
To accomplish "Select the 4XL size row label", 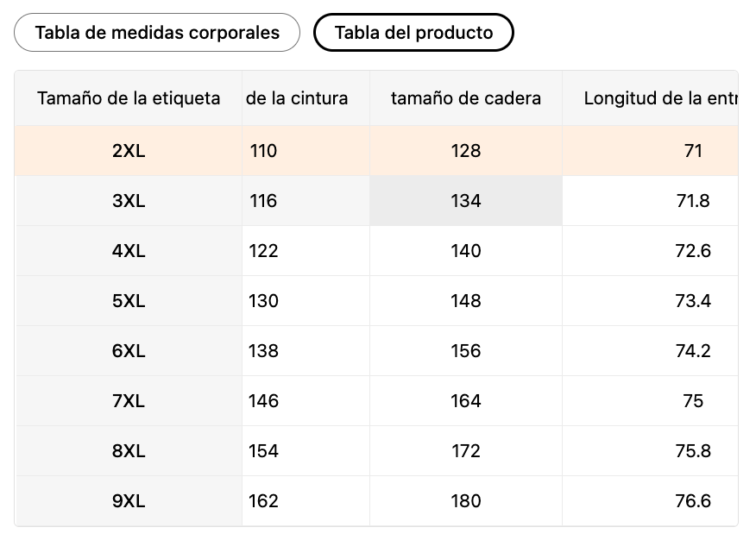I will pos(129,251).
